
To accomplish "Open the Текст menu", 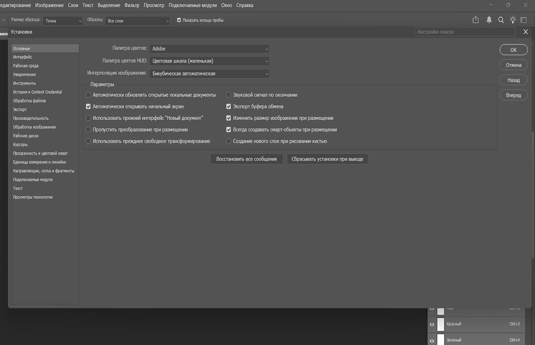I will click(x=88, y=5).
